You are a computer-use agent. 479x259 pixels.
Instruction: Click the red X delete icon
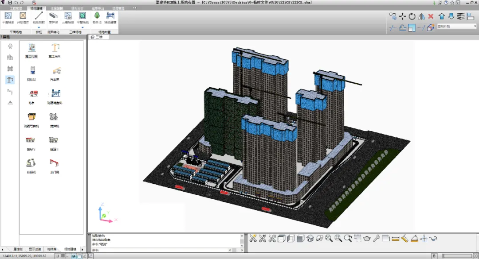coord(431,16)
